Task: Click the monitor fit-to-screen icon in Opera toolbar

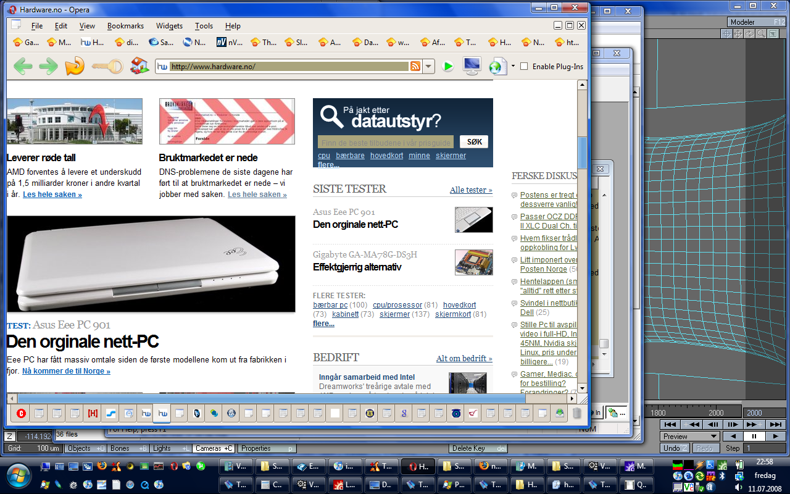Action: (x=472, y=65)
